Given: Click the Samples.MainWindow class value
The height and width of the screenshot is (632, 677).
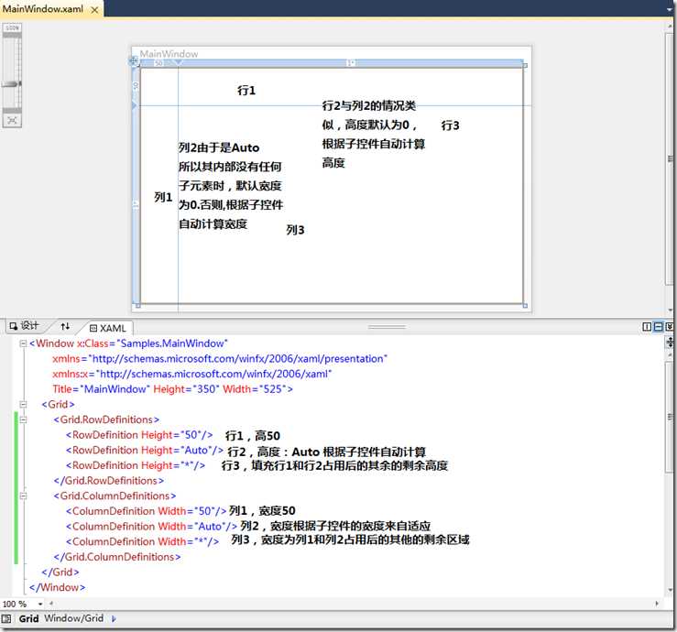Looking at the screenshot, I should tap(172, 343).
